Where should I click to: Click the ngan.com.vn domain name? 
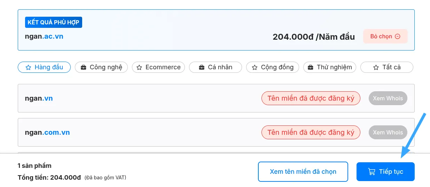pyautogui.click(x=47, y=132)
